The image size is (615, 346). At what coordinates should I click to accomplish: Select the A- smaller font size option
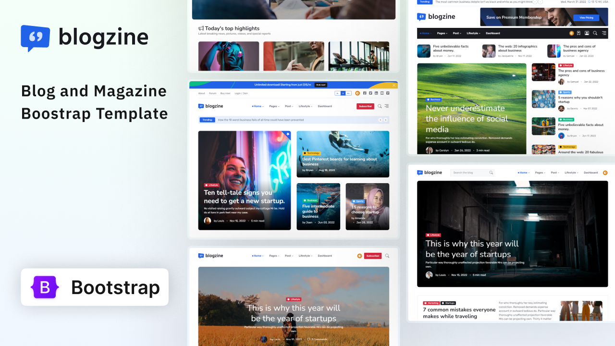338,93
